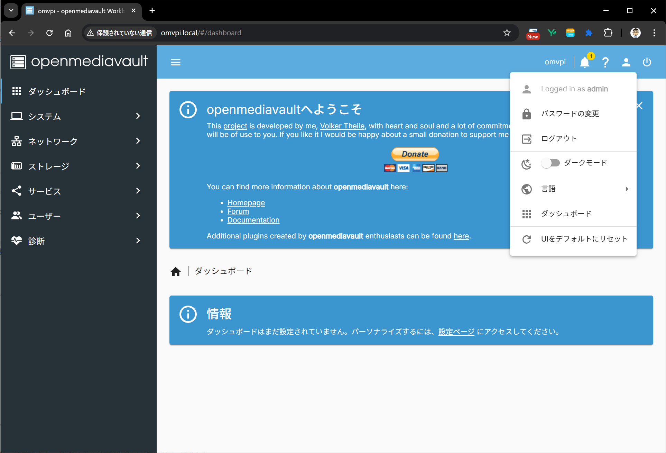Viewport: 666px width, 453px height.
Task: Open the Volker Theile link
Action: [x=342, y=126]
